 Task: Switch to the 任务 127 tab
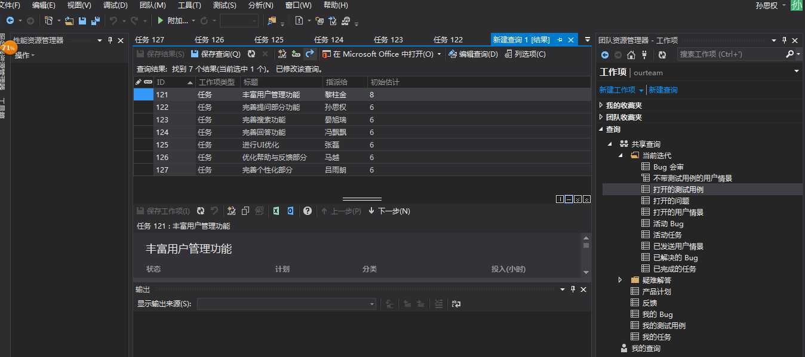point(150,40)
